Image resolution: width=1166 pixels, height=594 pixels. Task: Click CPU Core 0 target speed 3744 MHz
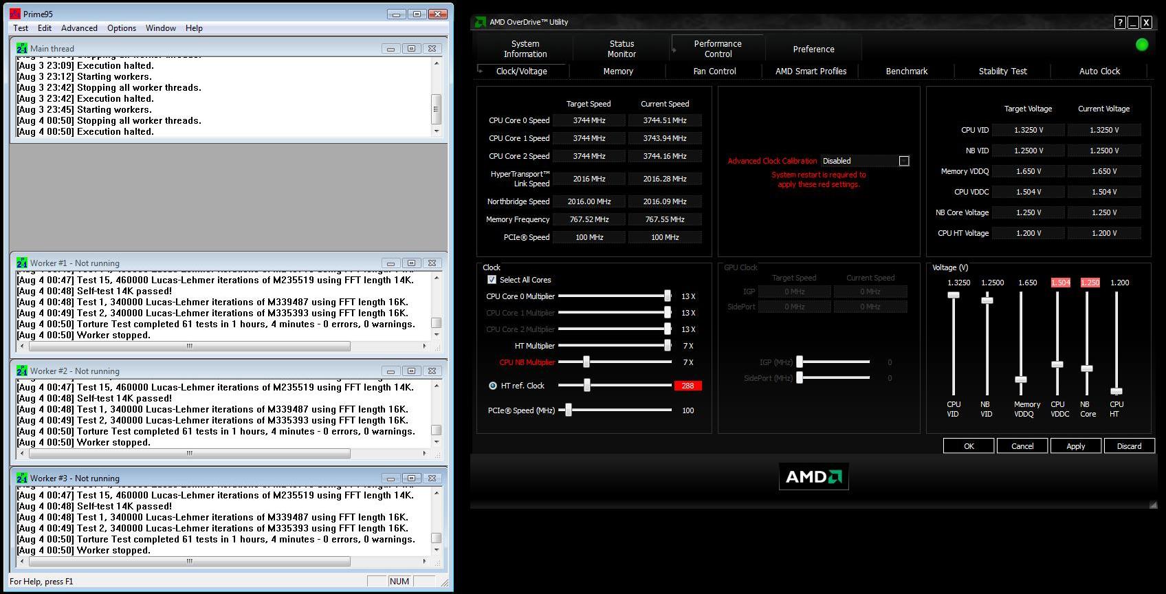click(589, 120)
